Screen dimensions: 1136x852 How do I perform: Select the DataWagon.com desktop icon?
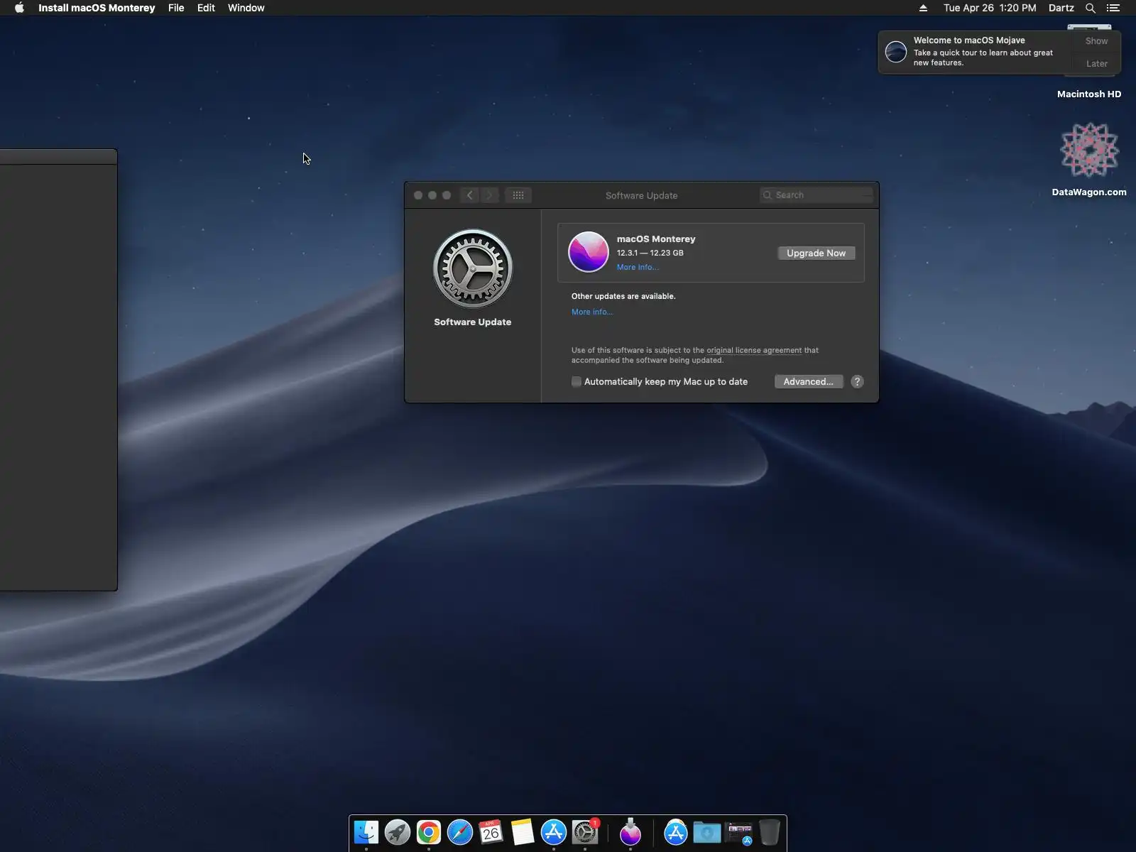point(1089,151)
